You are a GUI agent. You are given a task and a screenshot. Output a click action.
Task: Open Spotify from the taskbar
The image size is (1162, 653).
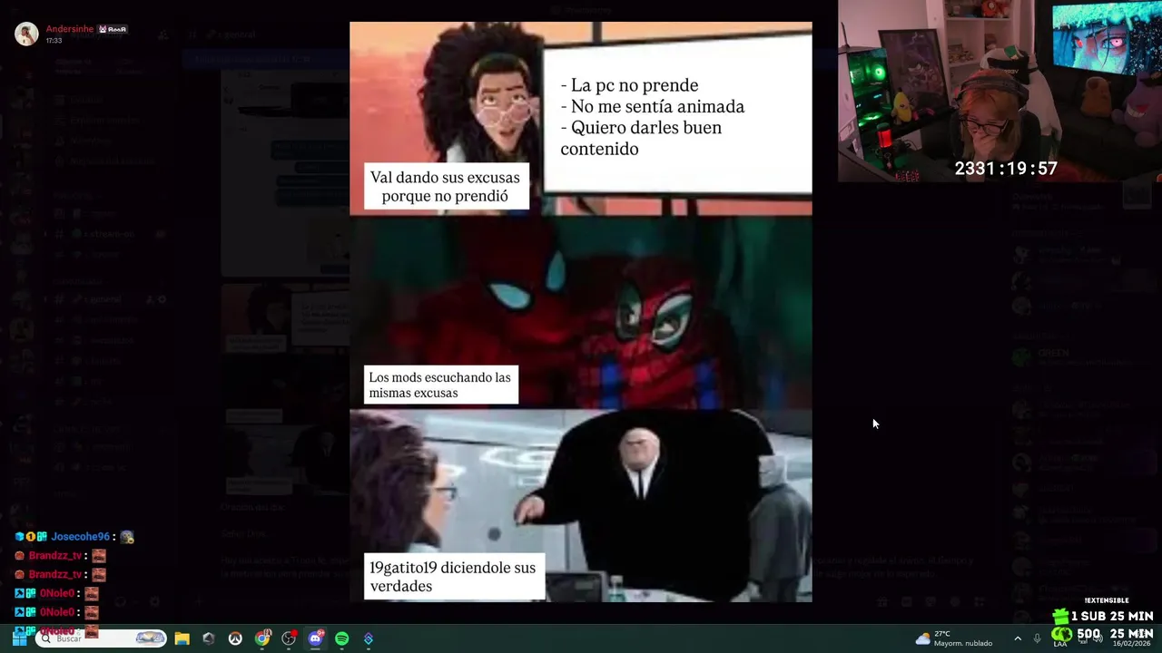click(342, 638)
